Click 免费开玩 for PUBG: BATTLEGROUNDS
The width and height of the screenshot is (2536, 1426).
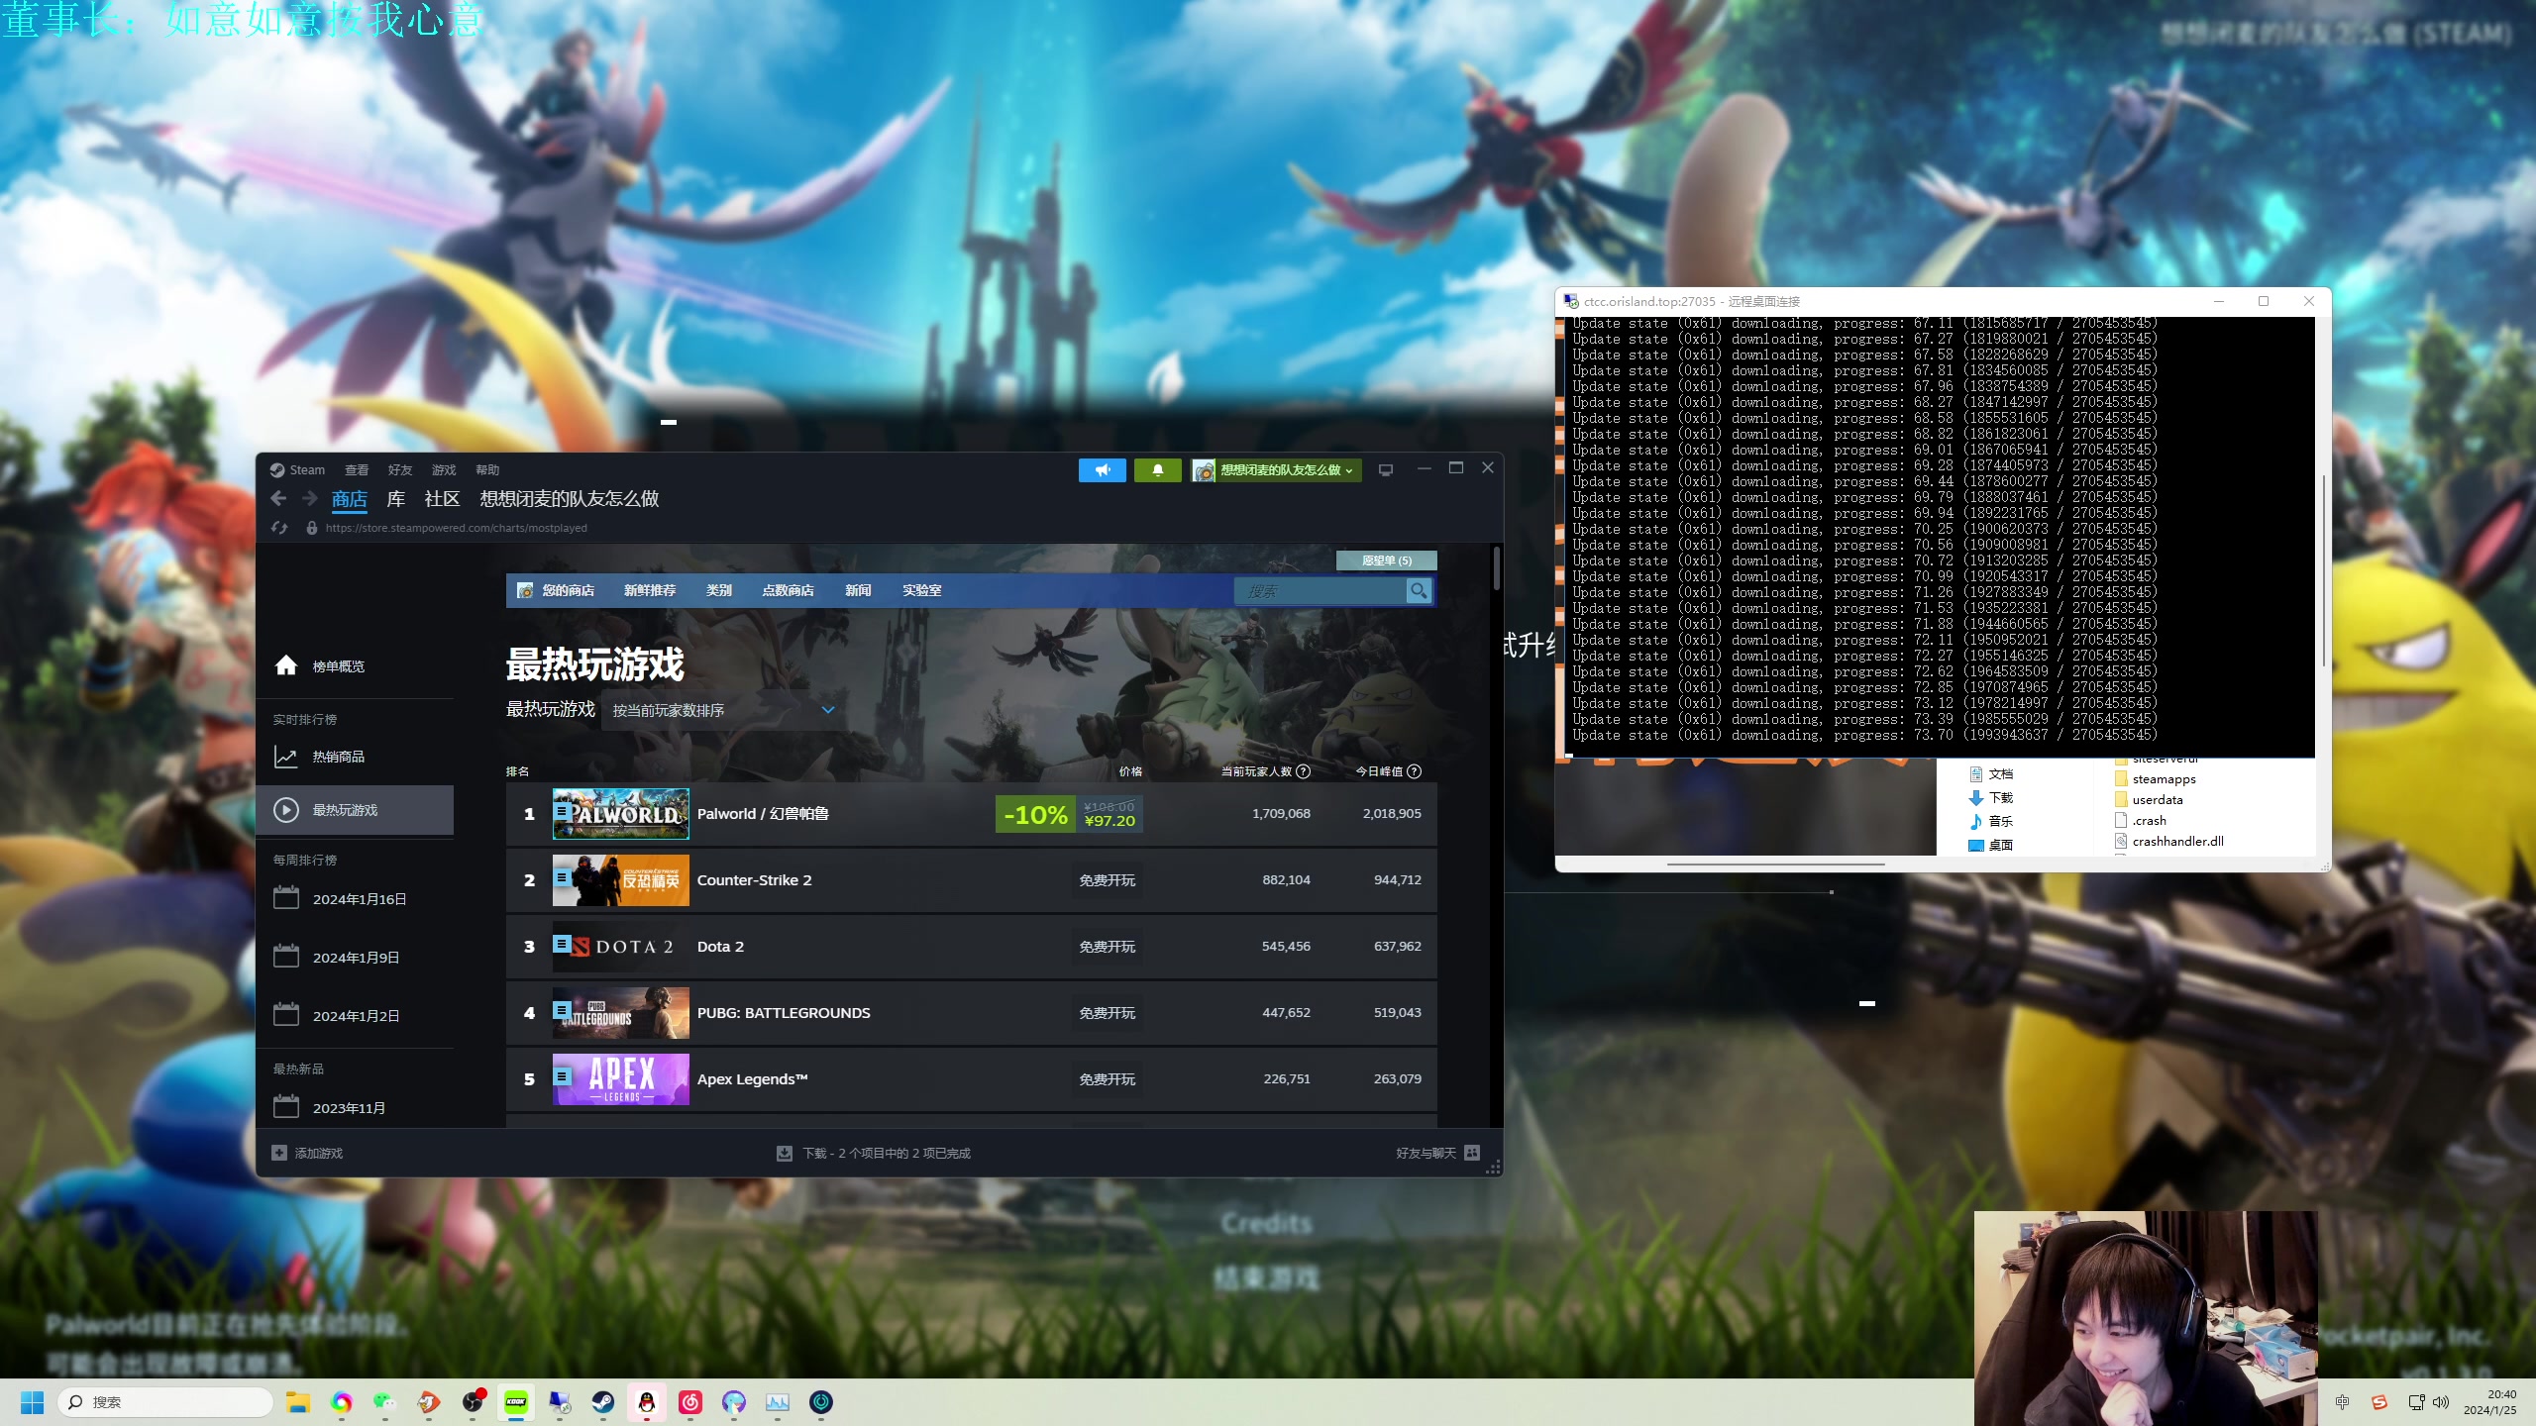pyautogui.click(x=1108, y=1013)
